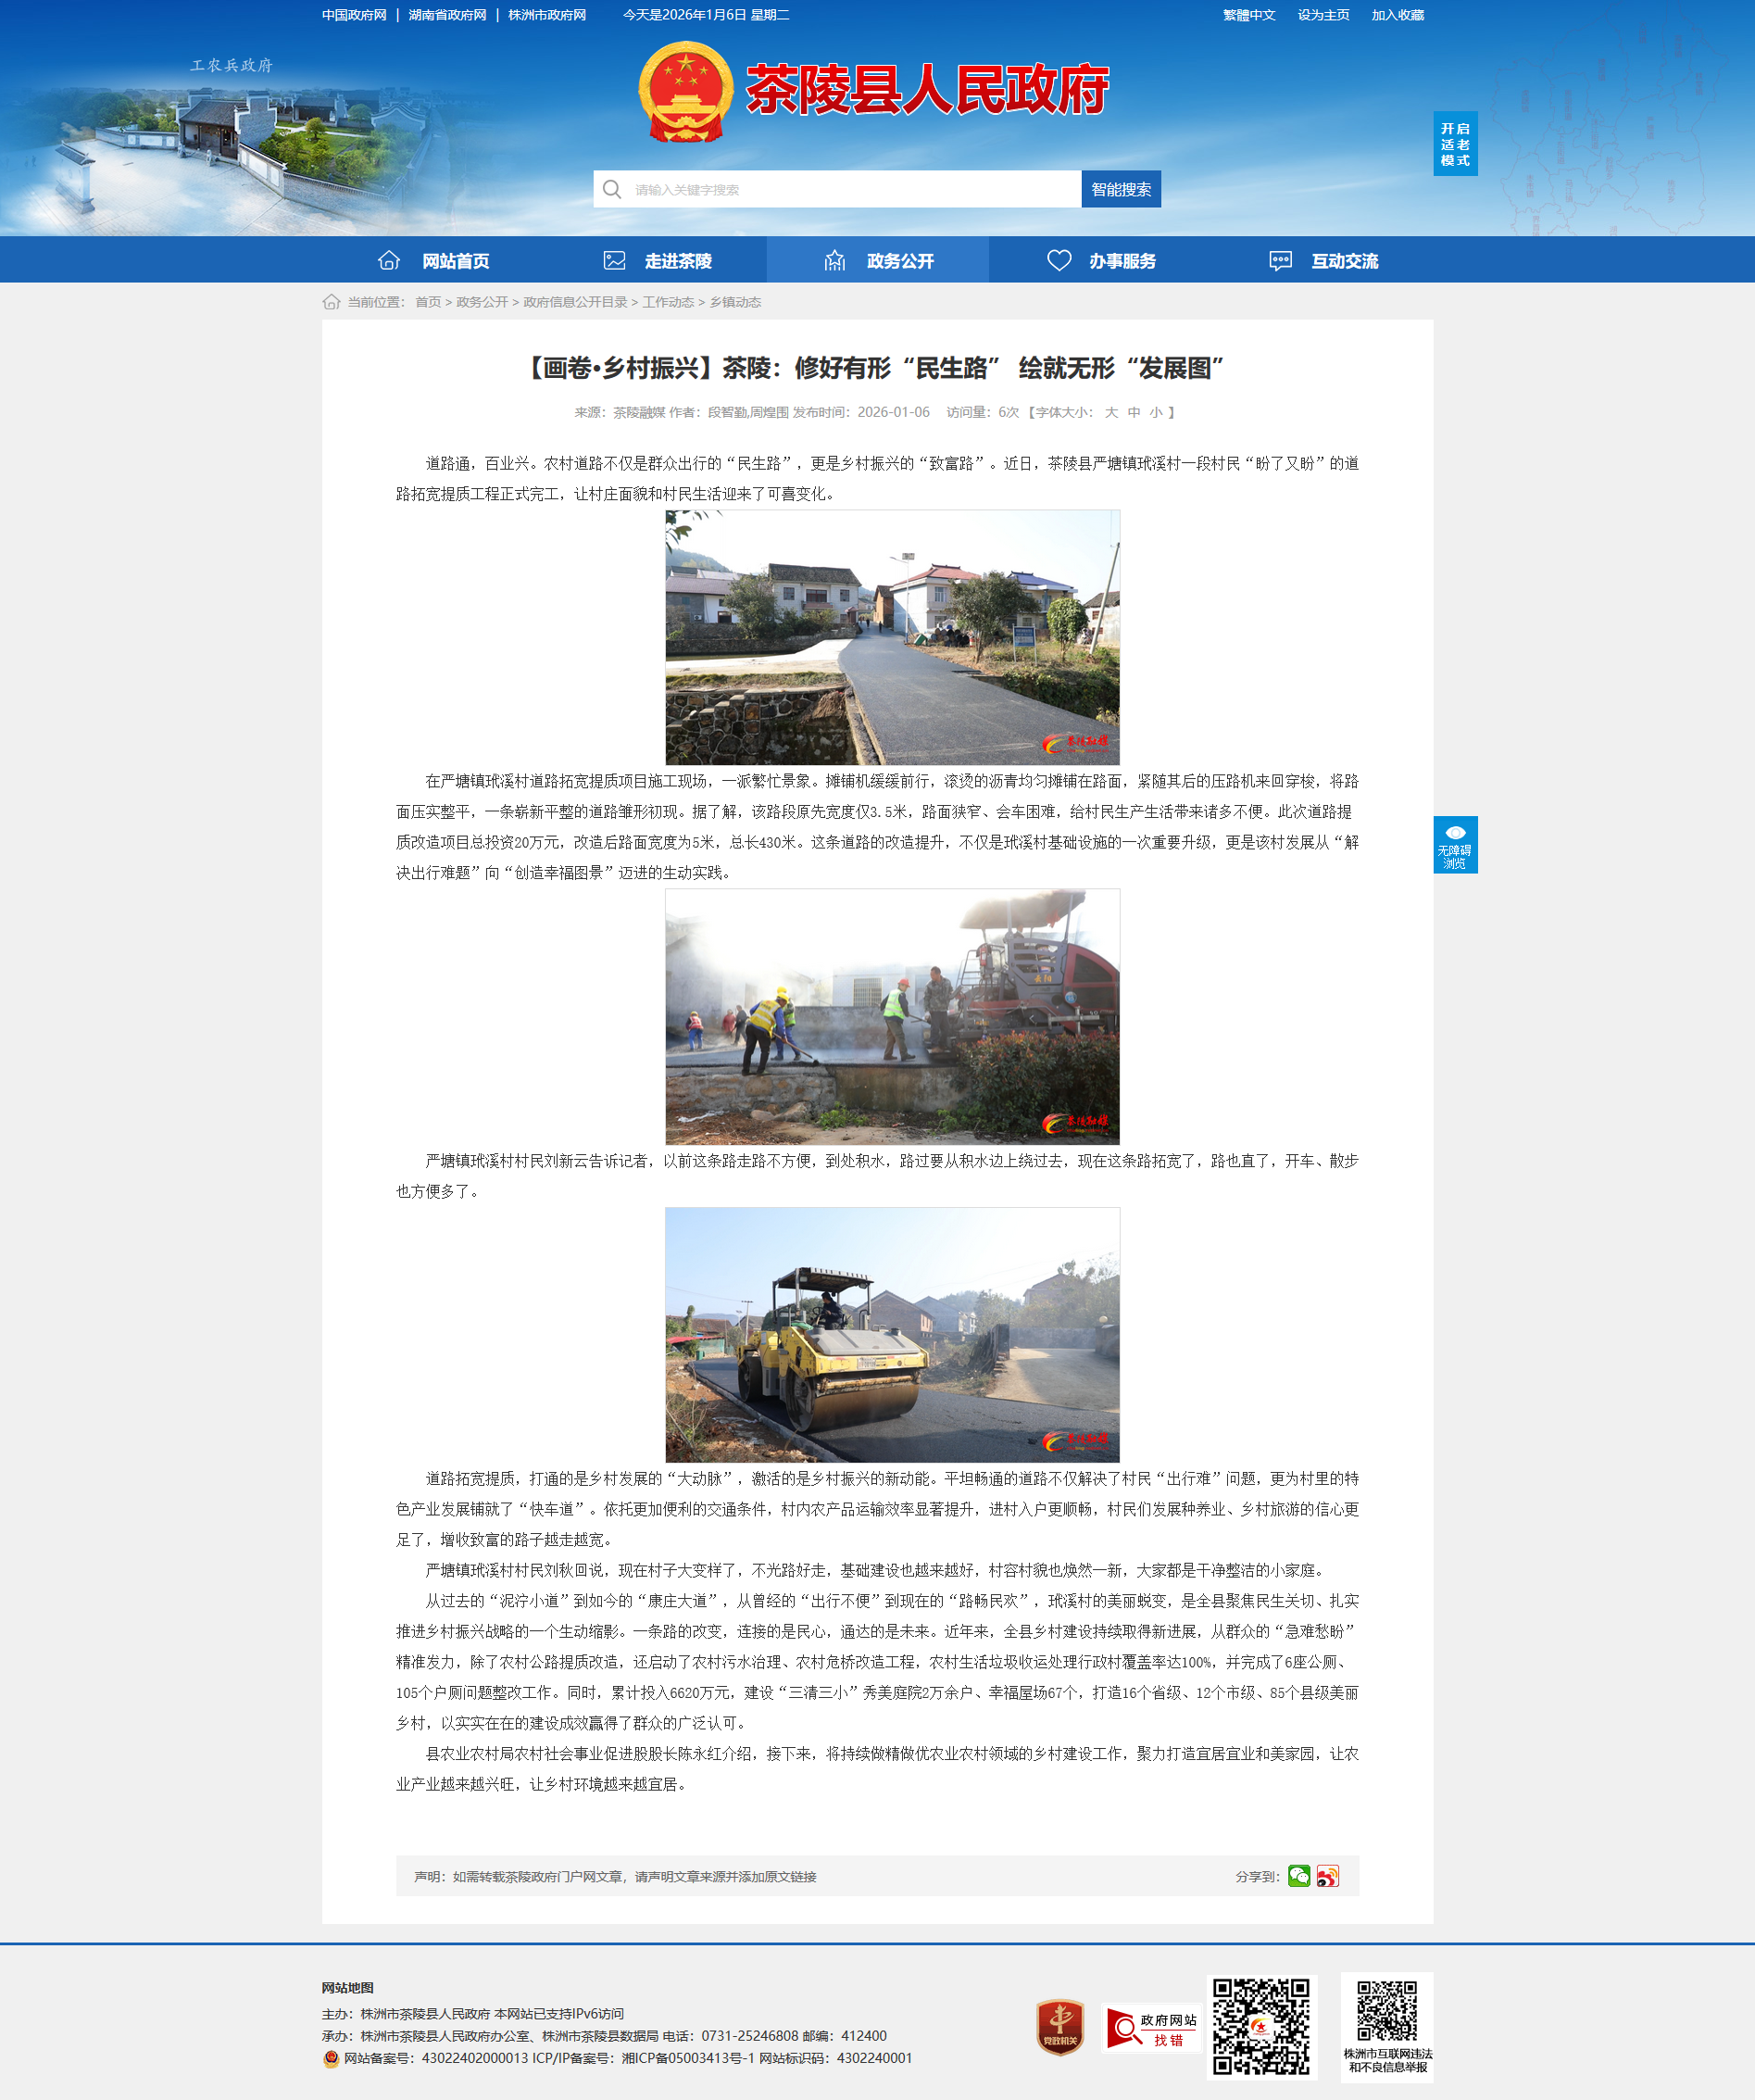This screenshot has height=2100, width=1755.
Task: Toggle barrier-free browsing mode
Action: tap(1454, 845)
